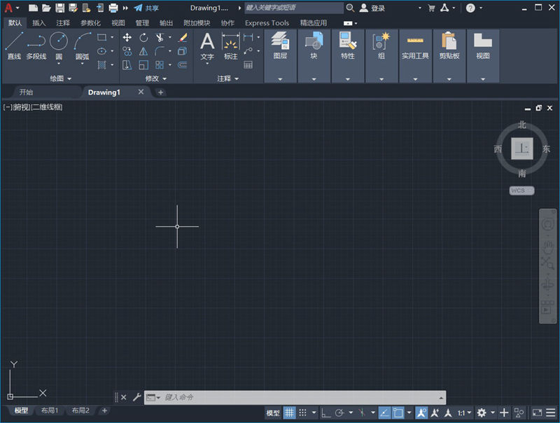
Task: Click the Scale tool icon
Action: click(x=143, y=64)
